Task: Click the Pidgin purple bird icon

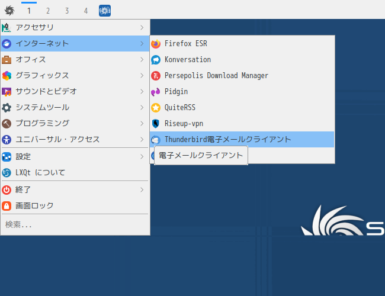Action: coord(156,92)
